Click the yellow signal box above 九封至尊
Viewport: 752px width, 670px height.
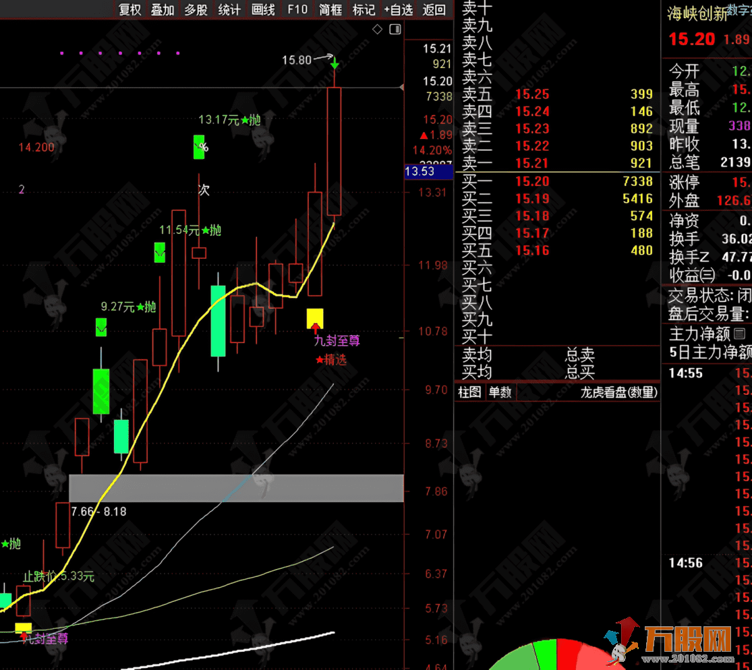tap(315, 319)
